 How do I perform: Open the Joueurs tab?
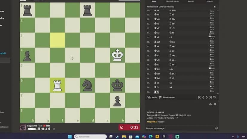(209, 1)
